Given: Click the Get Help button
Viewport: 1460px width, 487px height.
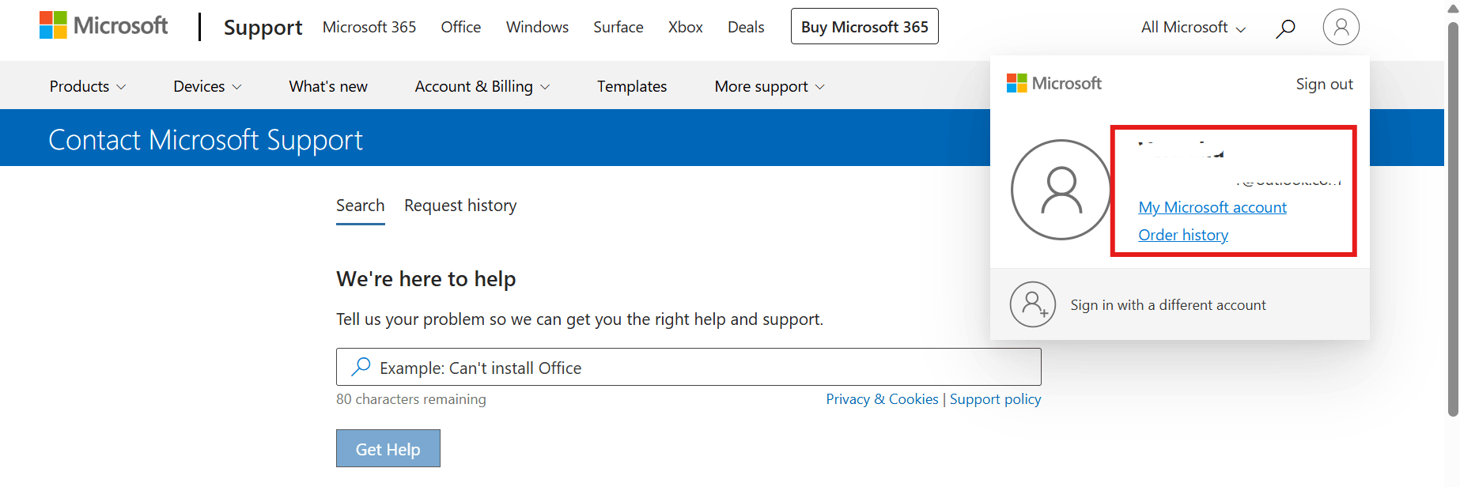Looking at the screenshot, I should pos(388,448).
